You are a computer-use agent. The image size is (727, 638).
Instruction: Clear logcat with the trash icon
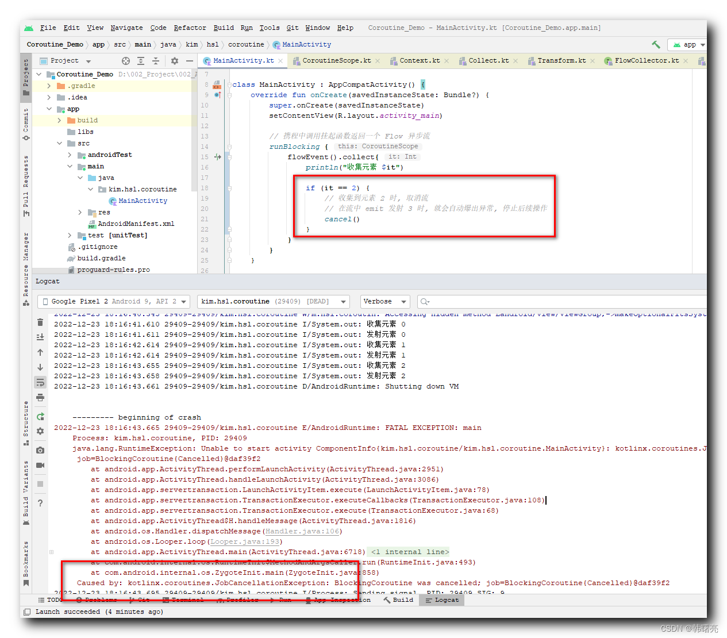[40, 322]
